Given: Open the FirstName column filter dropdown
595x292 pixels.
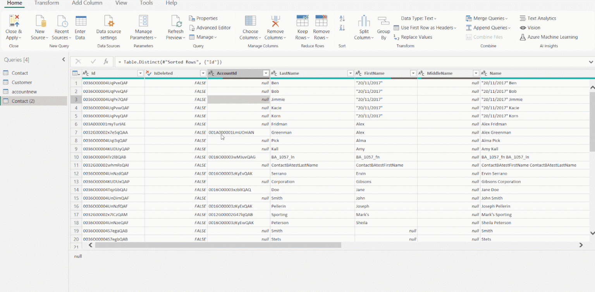Looking at the screenshot, I should coord(413,73).
